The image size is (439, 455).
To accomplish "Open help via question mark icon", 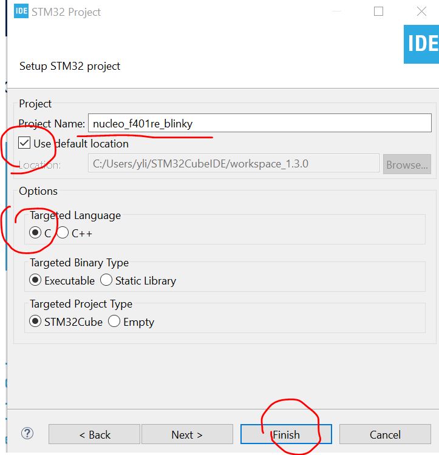I will point(27,433).
